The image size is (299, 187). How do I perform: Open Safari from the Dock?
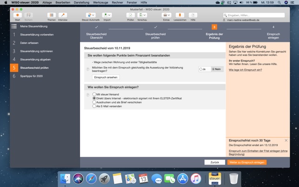(x=91, y=179)
